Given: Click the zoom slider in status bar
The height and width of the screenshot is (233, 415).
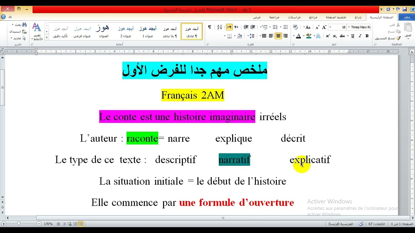Looking at the screenshot, I should (19, 224).
